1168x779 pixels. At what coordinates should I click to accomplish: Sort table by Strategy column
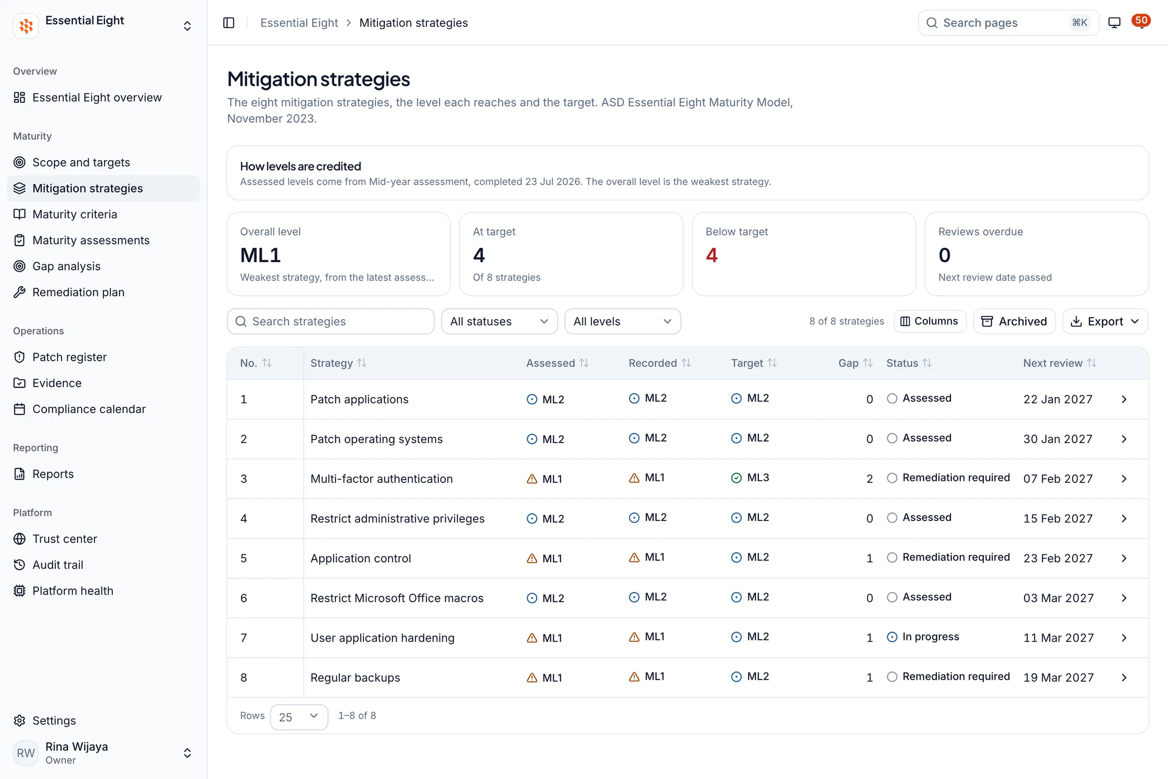click(x=338, y=363)
